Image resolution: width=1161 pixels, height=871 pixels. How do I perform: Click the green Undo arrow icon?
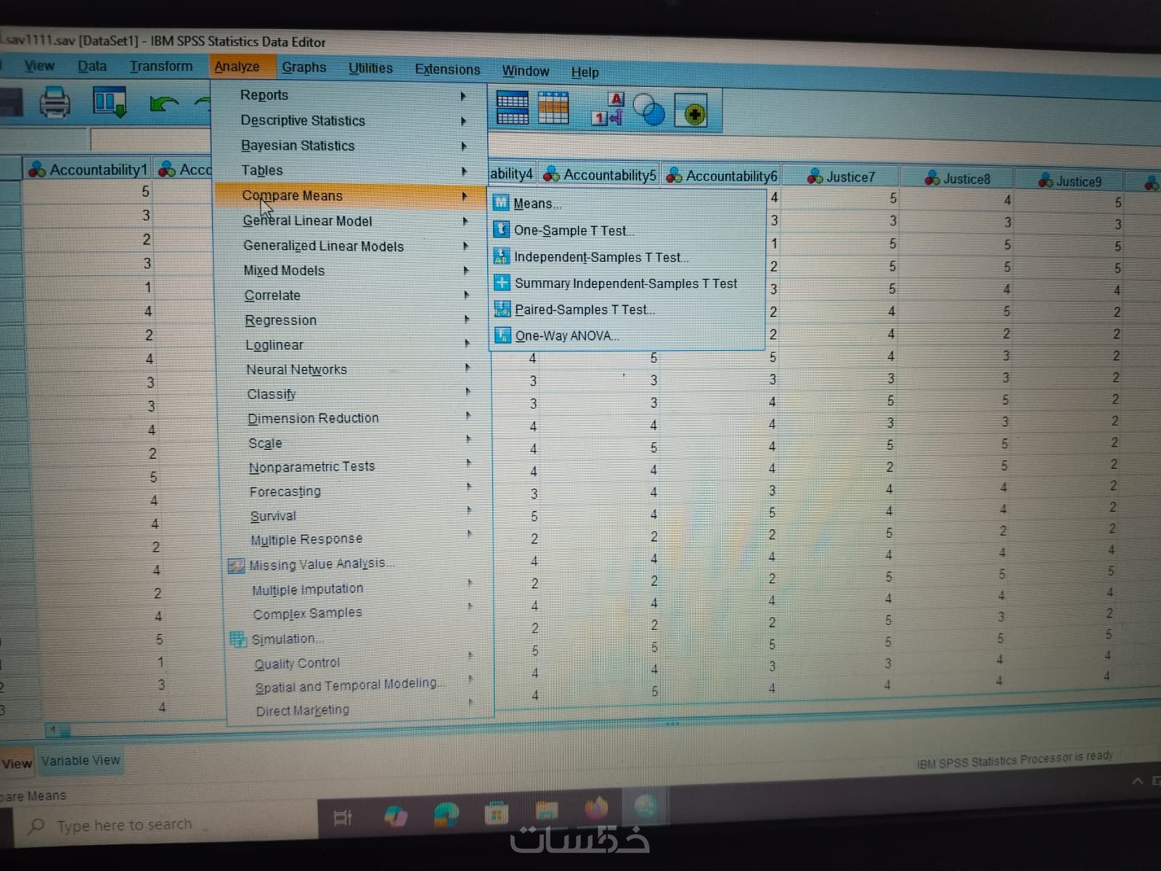coord(163,104)
